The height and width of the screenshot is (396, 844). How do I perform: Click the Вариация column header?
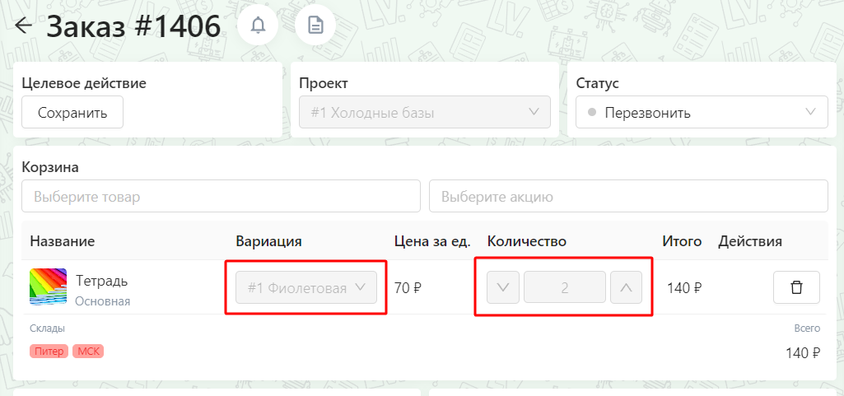tap(268, 241)
